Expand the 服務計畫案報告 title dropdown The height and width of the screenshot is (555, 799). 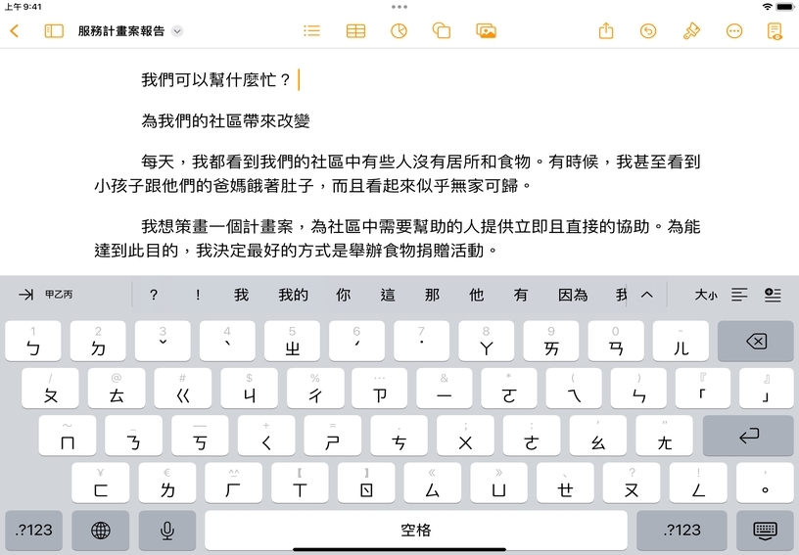pos(177,31)
